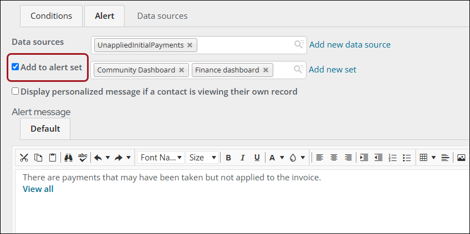
Task: Remove Finance dashboard tag from alert sets
Action: click(265, 70)
